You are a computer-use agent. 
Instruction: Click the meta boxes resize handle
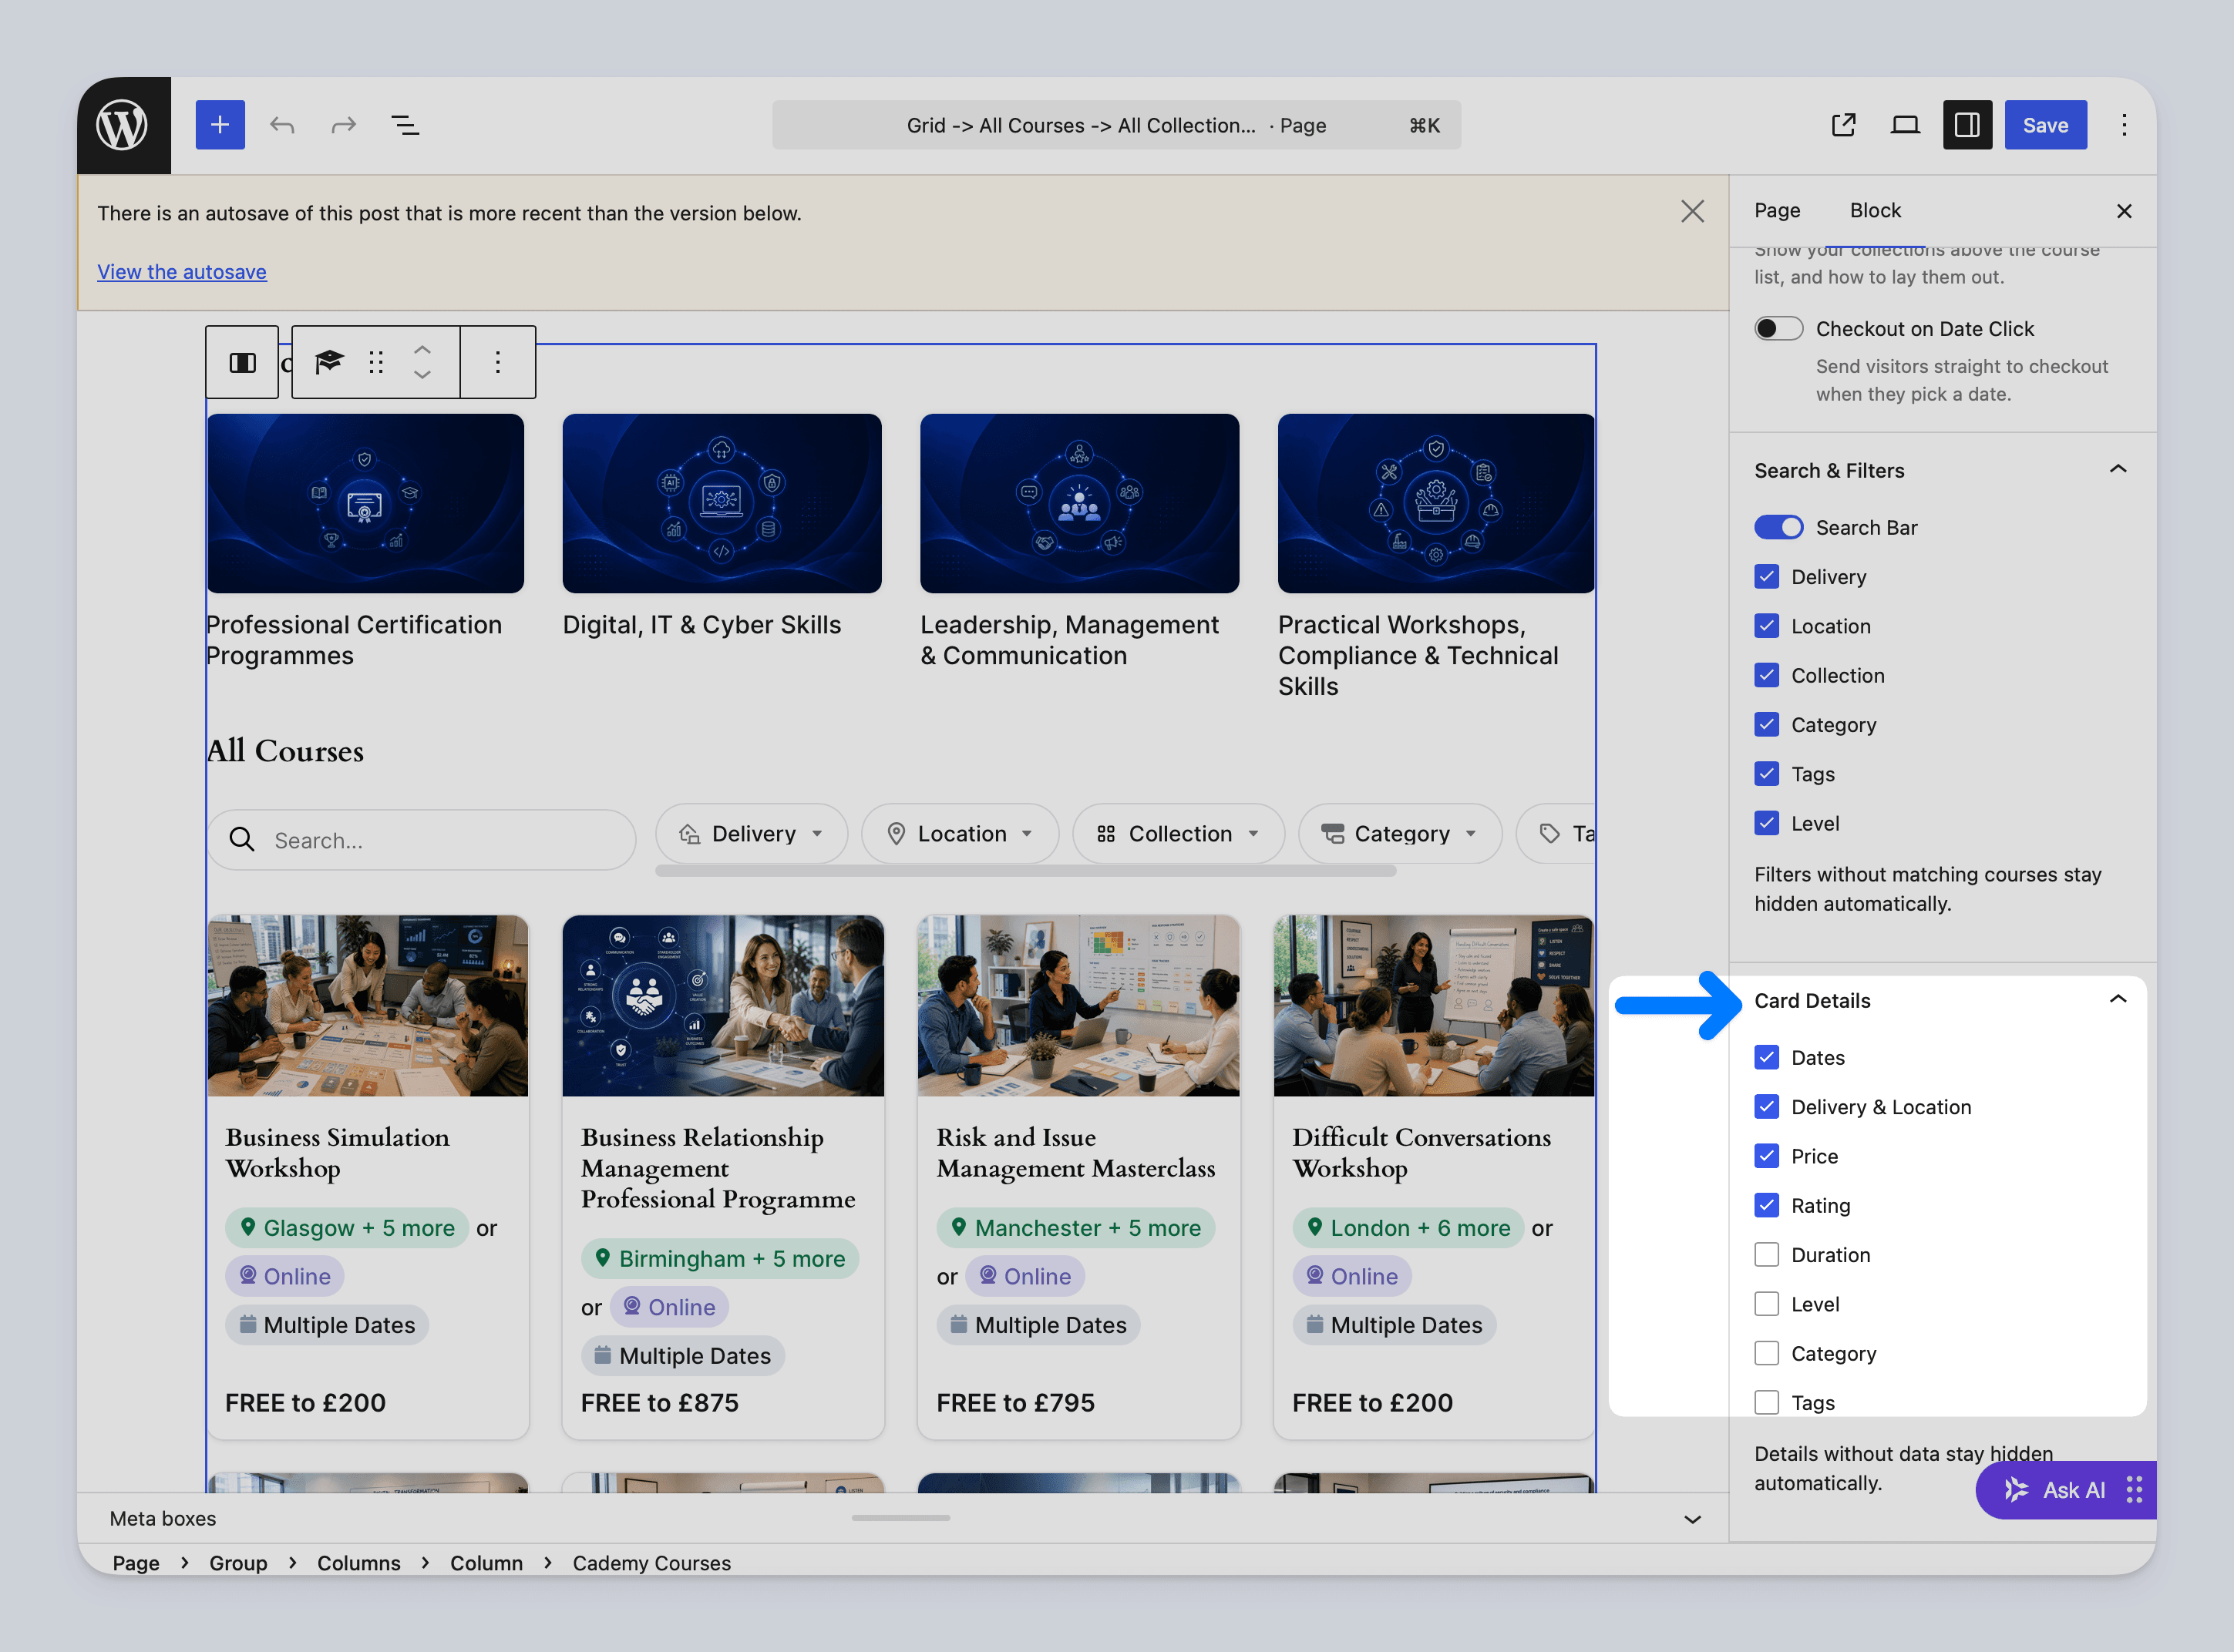pos(900,1517)
